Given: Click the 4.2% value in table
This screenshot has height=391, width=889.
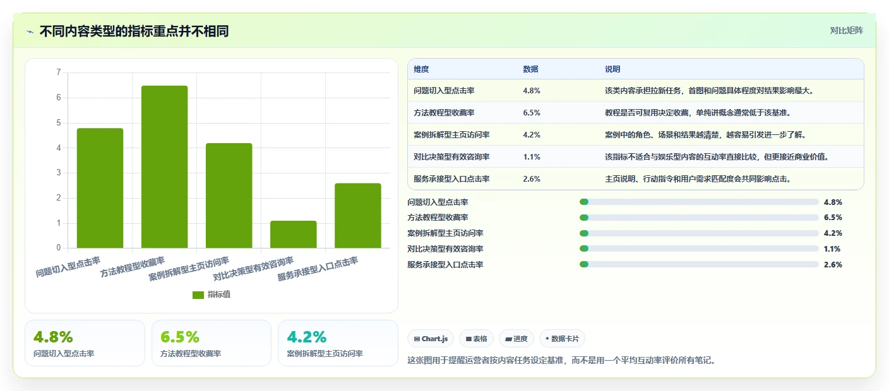Looking at the screenshot, I should pos(532,135).
